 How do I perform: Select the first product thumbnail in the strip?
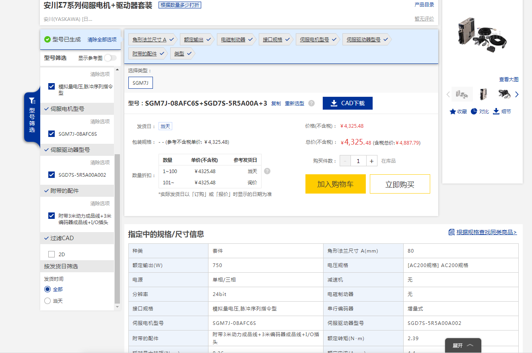(x=462, y=94)
